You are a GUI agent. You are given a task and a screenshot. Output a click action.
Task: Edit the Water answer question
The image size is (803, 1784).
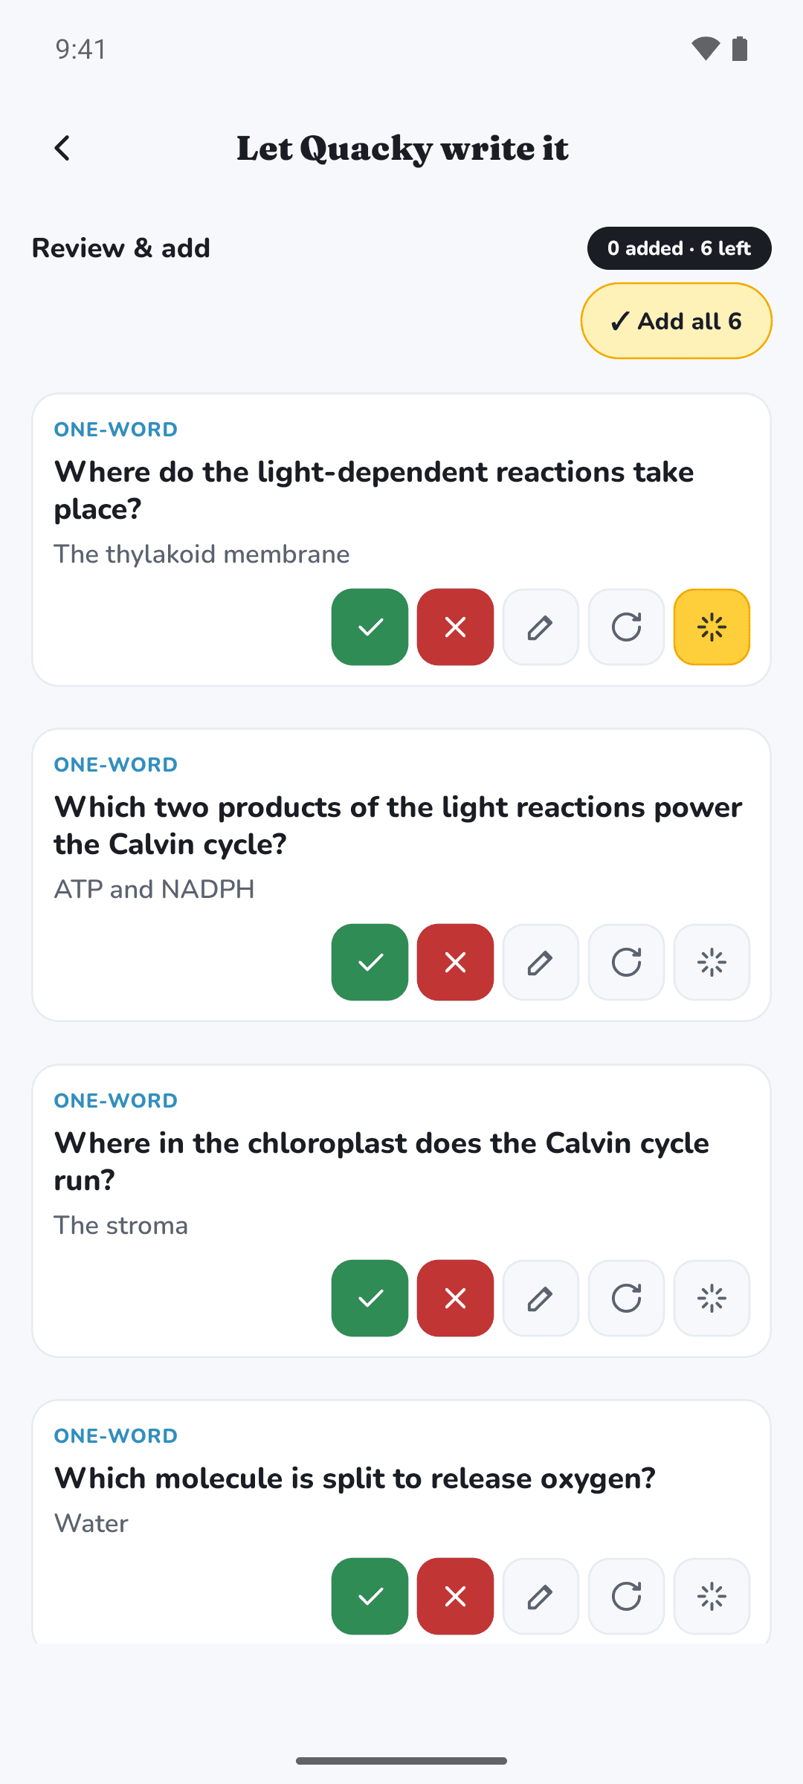[541, 1597]
